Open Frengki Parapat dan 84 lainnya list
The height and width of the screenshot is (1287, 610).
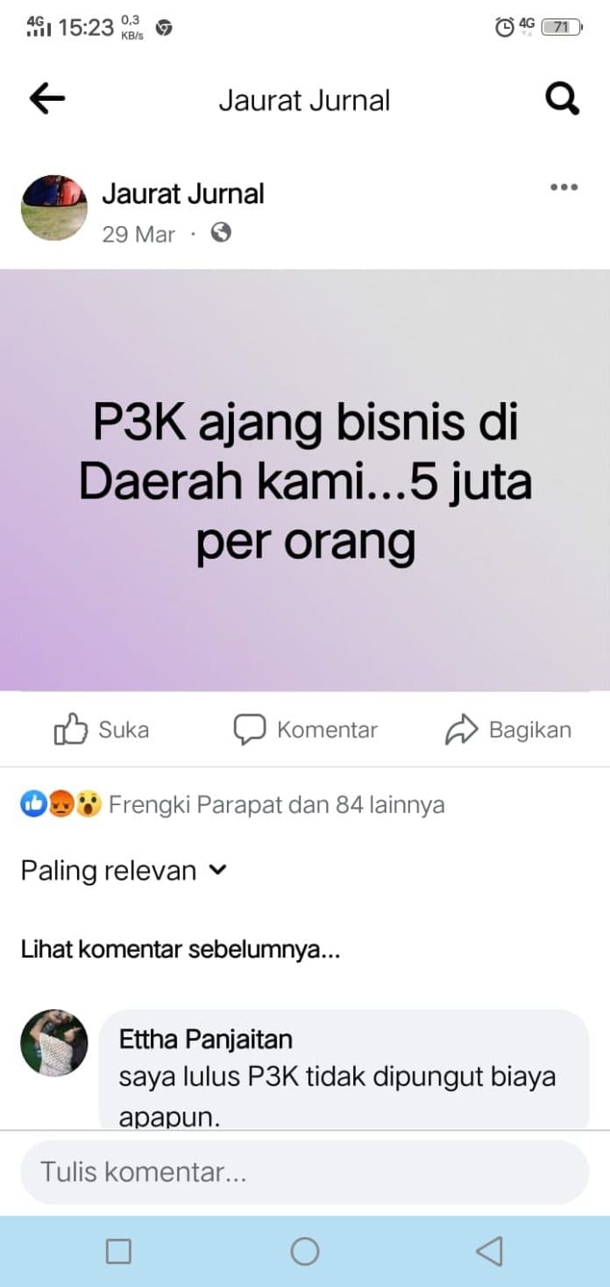(276, 804)
